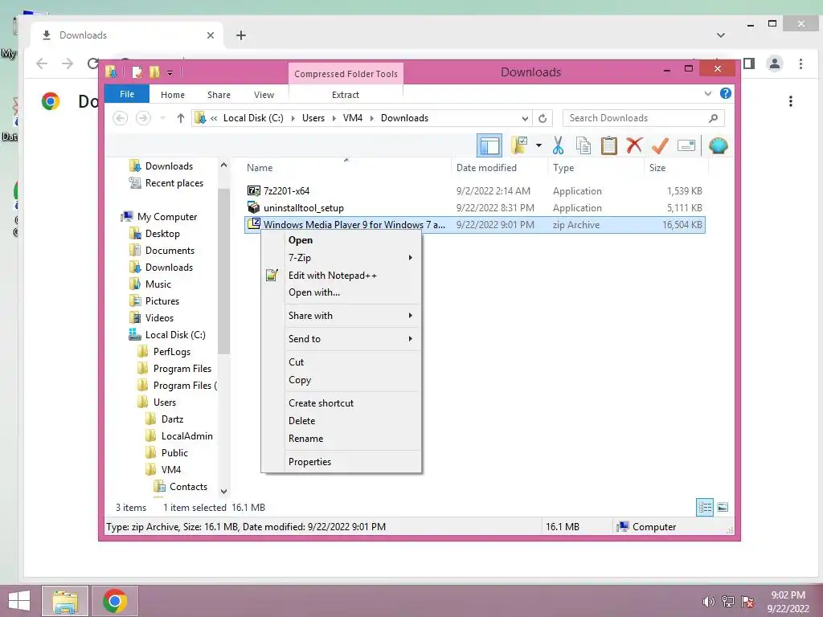This screenshot has width=823, height=617.
Task: Click the Explorer Forward navigation arrow
Action: pos(143,118)
